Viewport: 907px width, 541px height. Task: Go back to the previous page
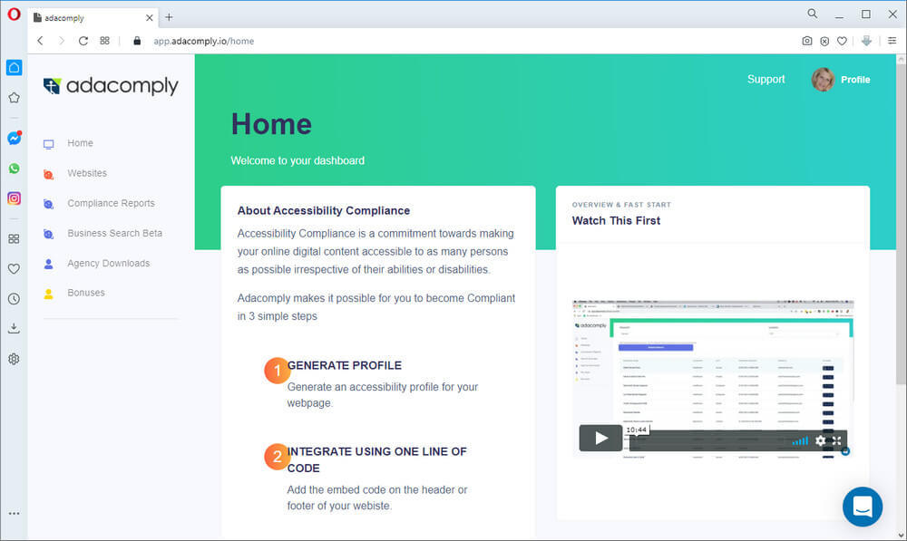40,41
